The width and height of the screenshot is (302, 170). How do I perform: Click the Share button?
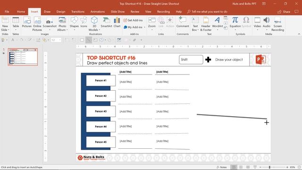point(284,12)
